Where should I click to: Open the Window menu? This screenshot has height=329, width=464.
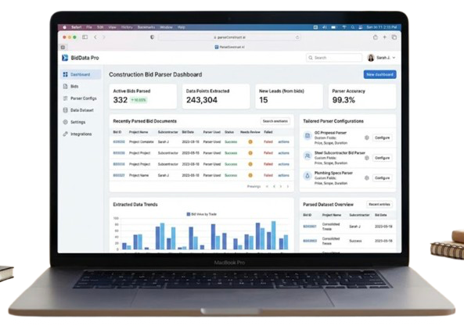click(166, 27)
